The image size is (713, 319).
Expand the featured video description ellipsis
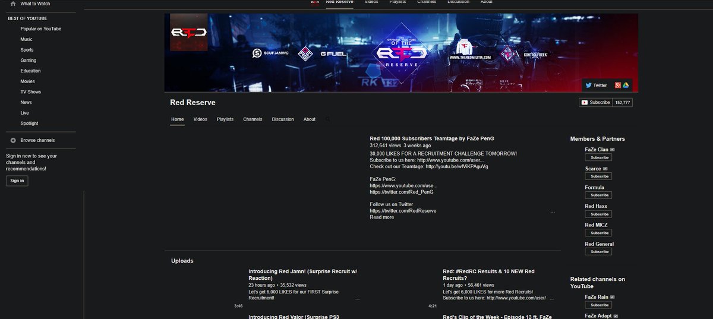[x=553, y=211]
